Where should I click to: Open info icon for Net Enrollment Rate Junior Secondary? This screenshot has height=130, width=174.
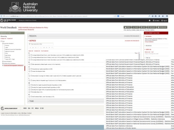click(x=29, y=97)
